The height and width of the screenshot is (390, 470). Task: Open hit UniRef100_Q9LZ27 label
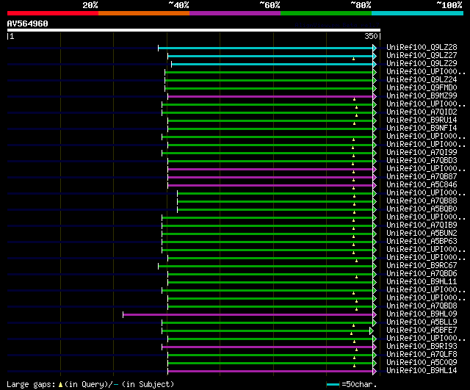[x=422, y=55]
